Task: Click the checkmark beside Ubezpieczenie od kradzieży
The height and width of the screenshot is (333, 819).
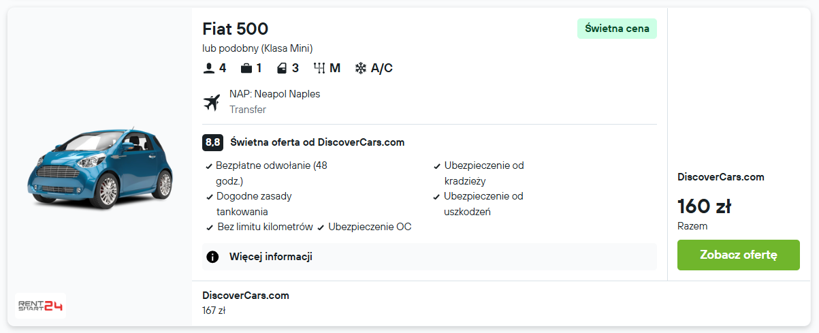Action: pos(437,166)
